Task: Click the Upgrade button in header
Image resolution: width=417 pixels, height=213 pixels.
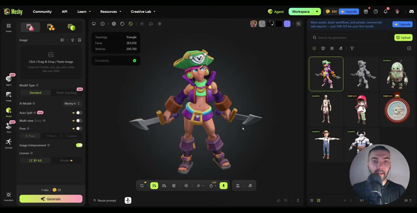Action: (349, 11)
